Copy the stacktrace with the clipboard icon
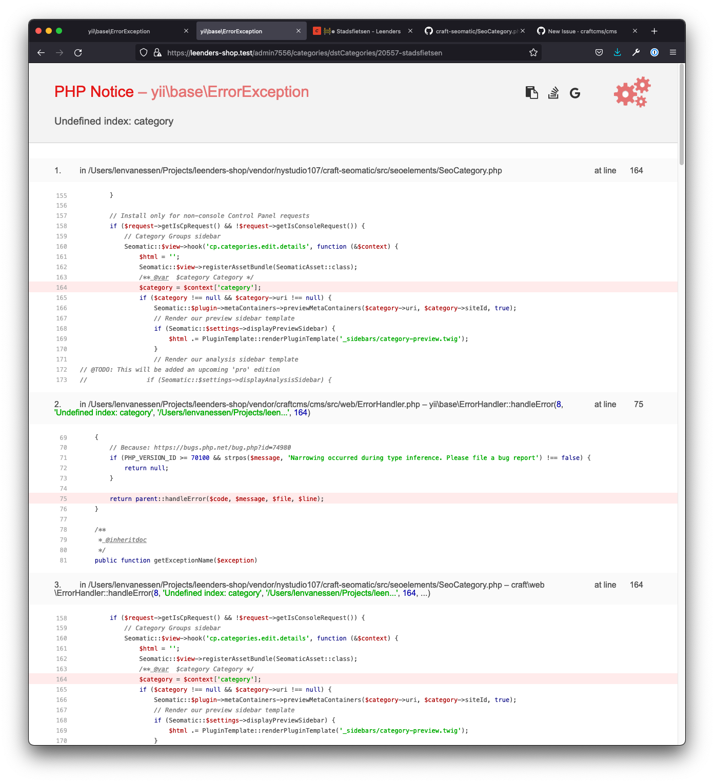 tap(532, 93)
